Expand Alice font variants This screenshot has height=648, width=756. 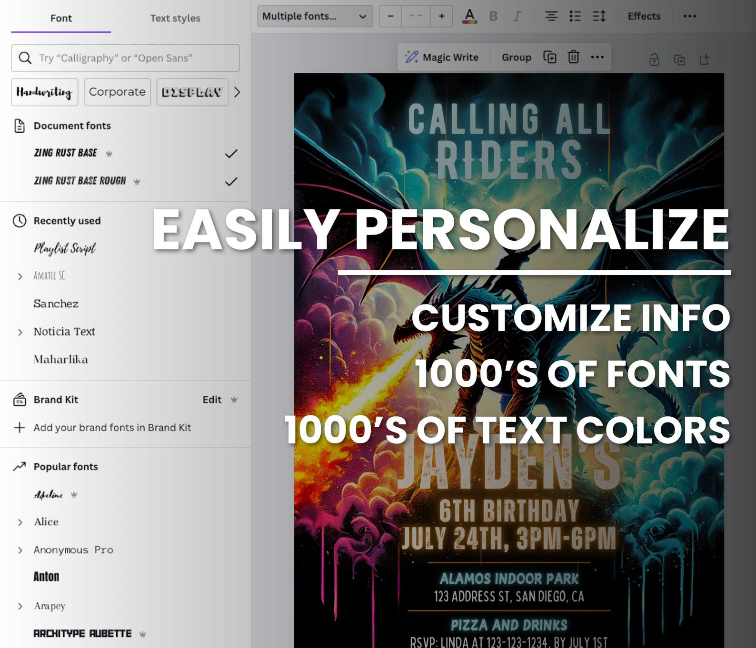pyautogui.click(x=20, y=522)
